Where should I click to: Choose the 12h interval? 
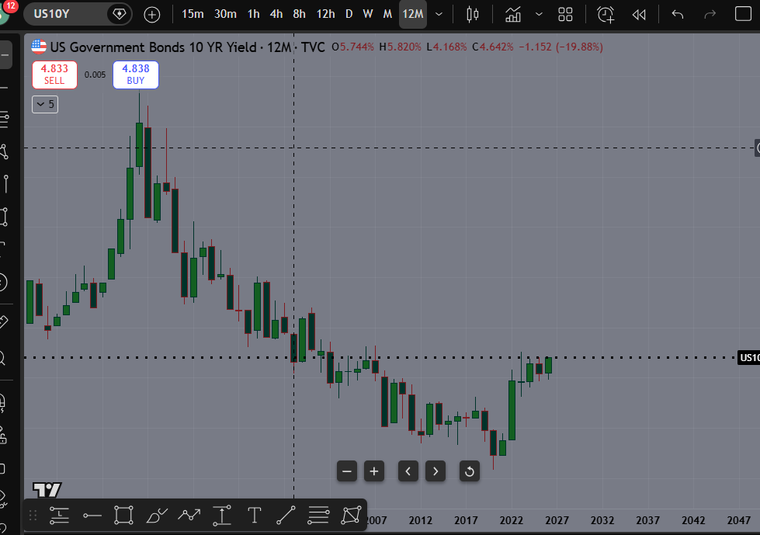(x=326, y=14)
